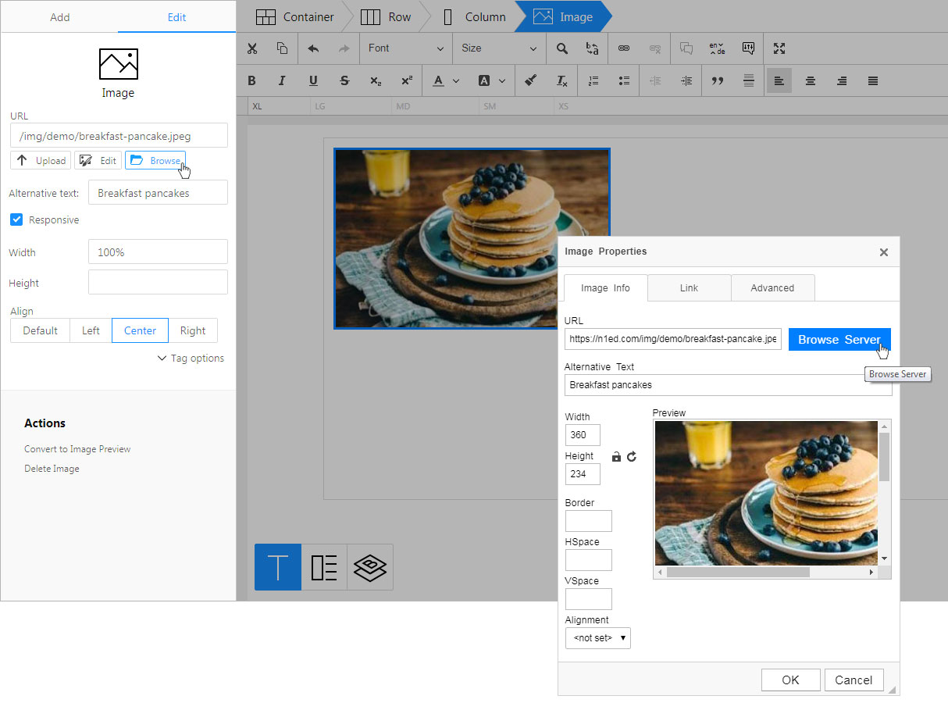Click the Edit image button
Viewport: 948px width, 703px height.
98,160
